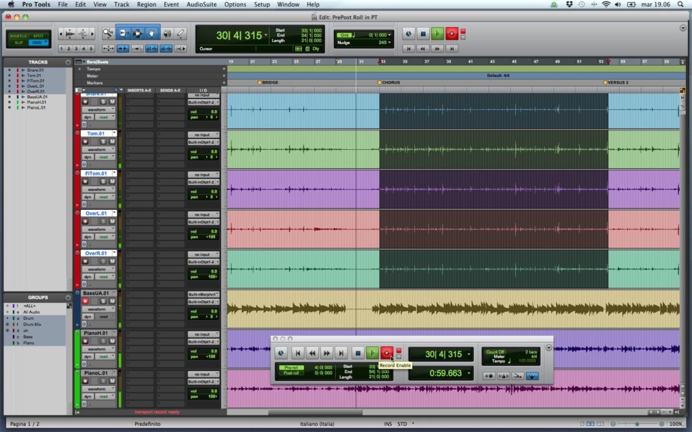Select the Selector tool

(x=137, y=34)
